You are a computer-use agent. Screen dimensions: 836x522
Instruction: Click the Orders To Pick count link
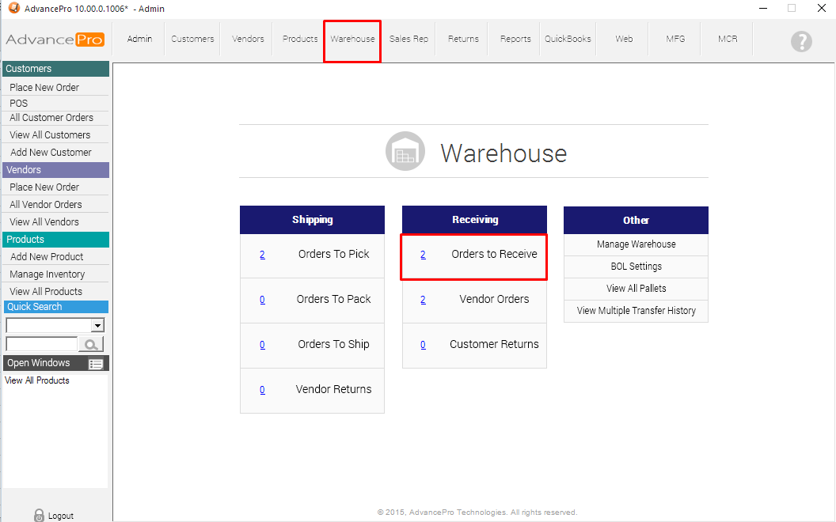point(262,255)
